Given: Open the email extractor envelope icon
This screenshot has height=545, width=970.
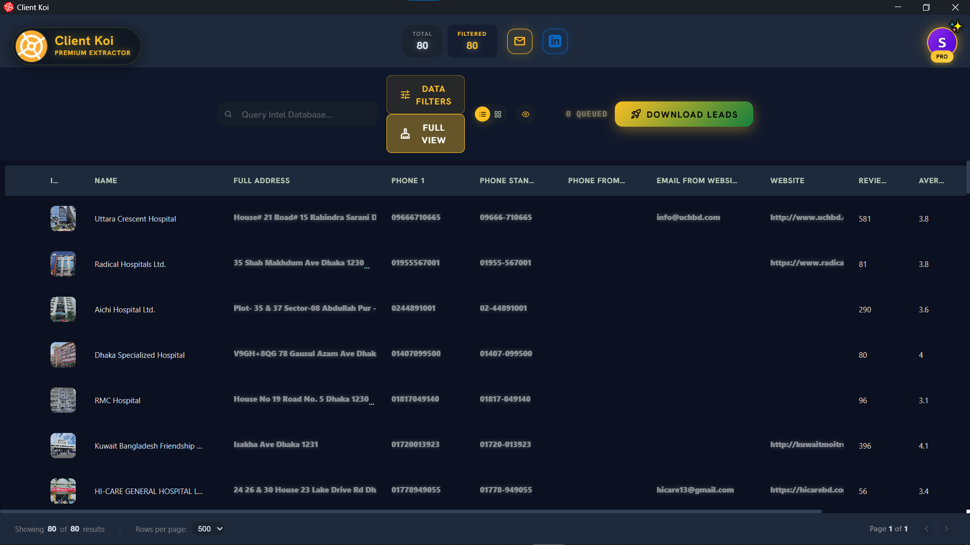Looking at the screenshot, I should click(x=519, y=41).
